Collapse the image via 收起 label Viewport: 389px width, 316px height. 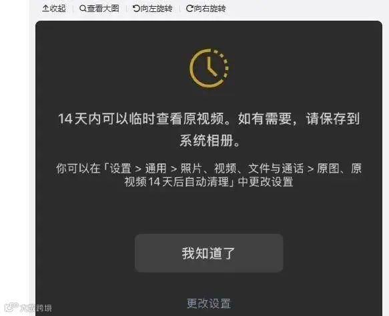[x=57, y=9]
